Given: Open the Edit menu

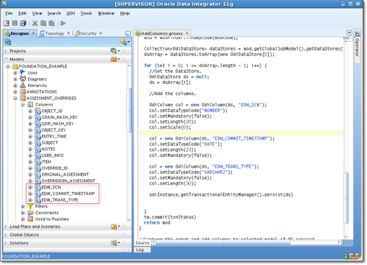Looking at the screenshot, I should pos(22,14).
